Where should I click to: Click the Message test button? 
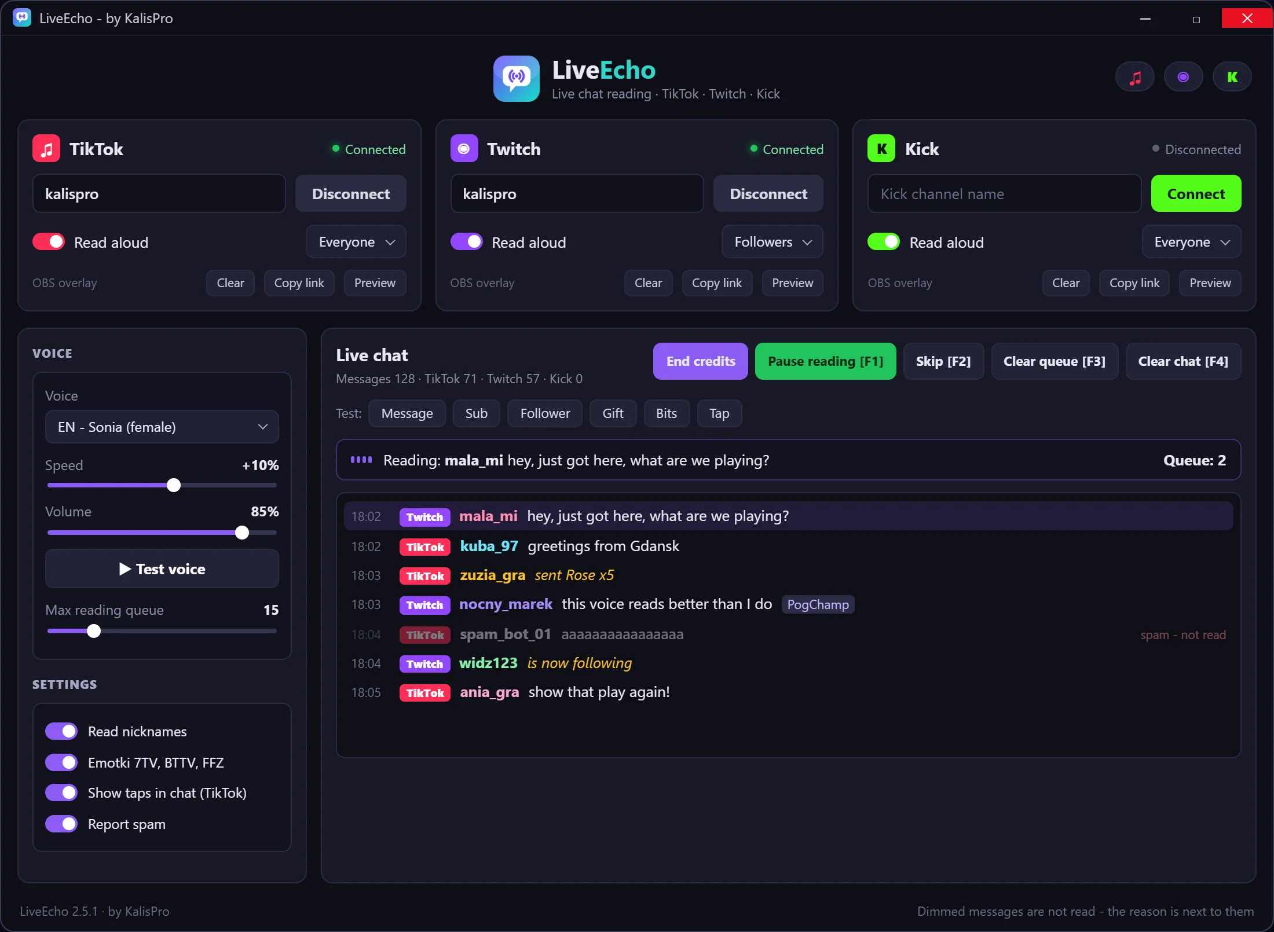click(x=407, y=413)
